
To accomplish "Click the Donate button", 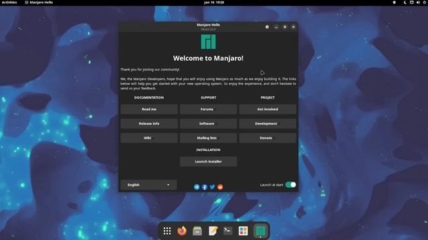I will pyautogui.click(x=267, y=138).
